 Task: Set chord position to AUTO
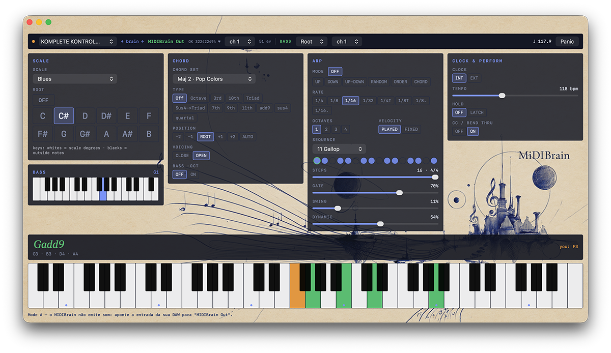click(247, 137)
